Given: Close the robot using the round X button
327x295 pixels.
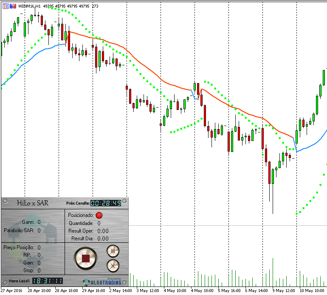Looking at the screenshot, I should tap(113, 266).
